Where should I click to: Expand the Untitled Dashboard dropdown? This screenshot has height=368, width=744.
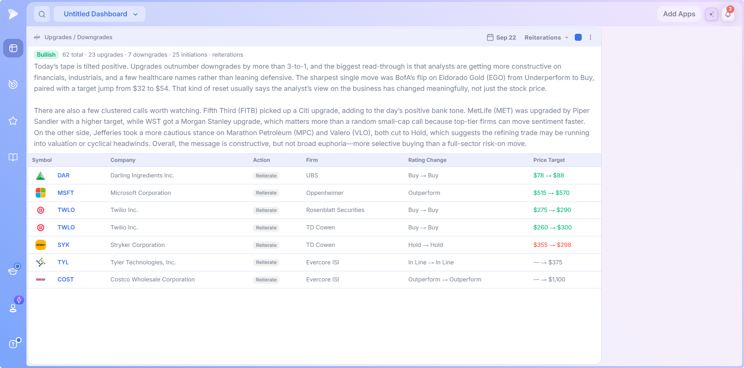tap(100, 14)
